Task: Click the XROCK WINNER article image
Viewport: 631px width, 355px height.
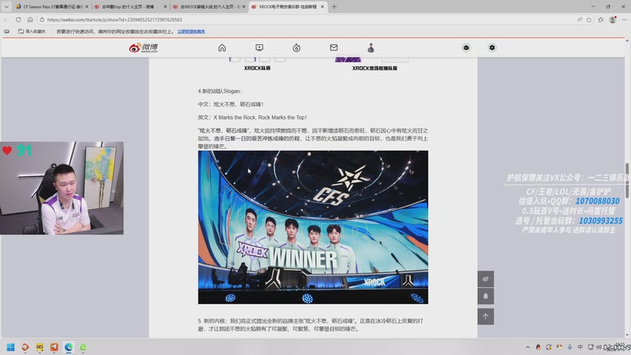Action: [x=312, y=227]
